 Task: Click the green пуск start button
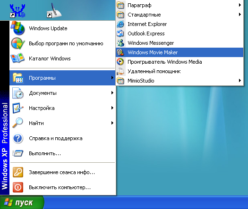22,202
